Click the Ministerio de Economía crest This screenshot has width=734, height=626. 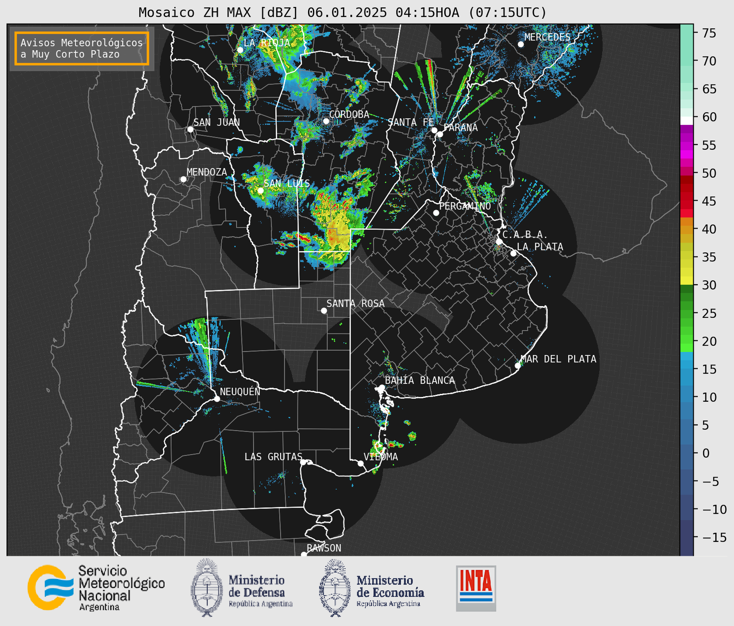(335, 588)
